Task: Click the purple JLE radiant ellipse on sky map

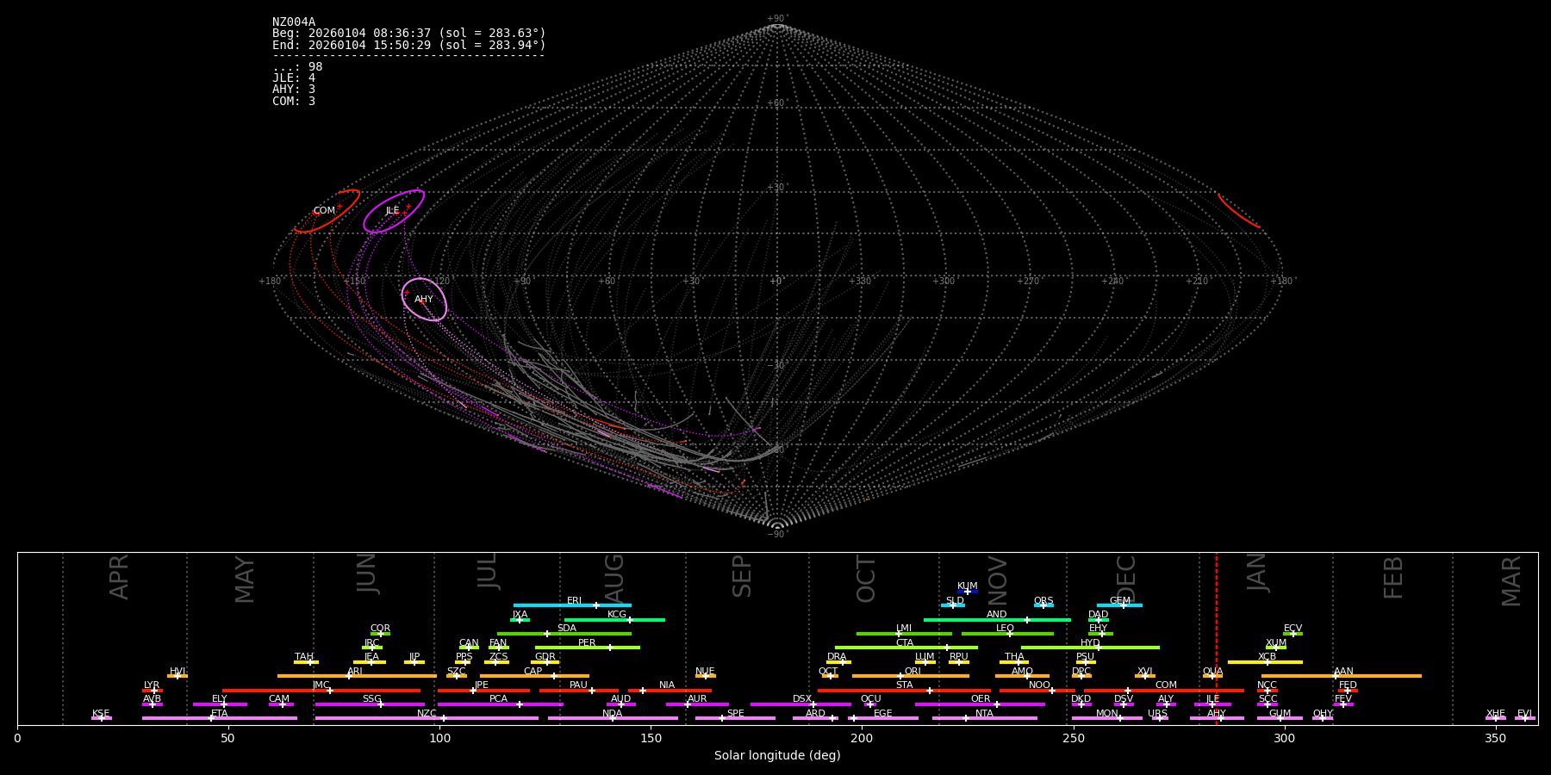Action: coord(394,211)
